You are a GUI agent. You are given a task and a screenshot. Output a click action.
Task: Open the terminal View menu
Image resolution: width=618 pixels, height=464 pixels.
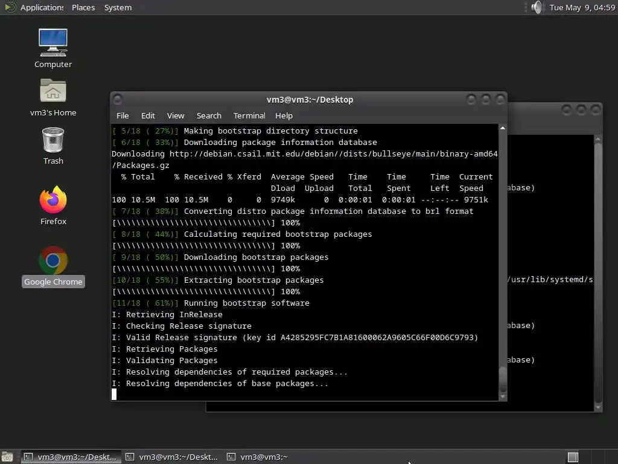tap(176, 115)
